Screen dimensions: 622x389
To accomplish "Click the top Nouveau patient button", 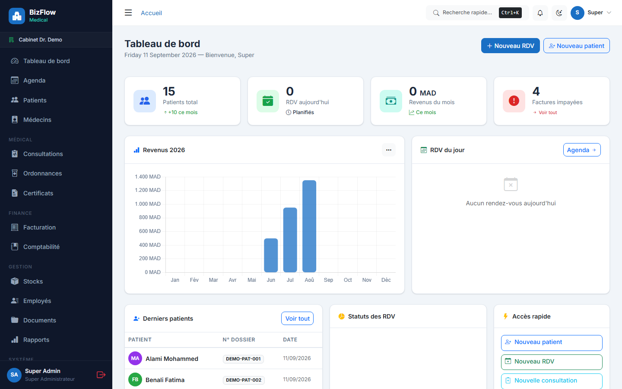I will coord(576,46).
